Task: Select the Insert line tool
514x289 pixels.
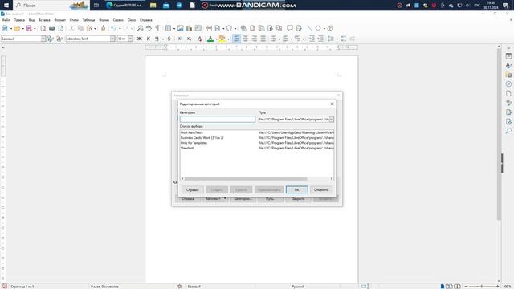Action: point(309,29)
